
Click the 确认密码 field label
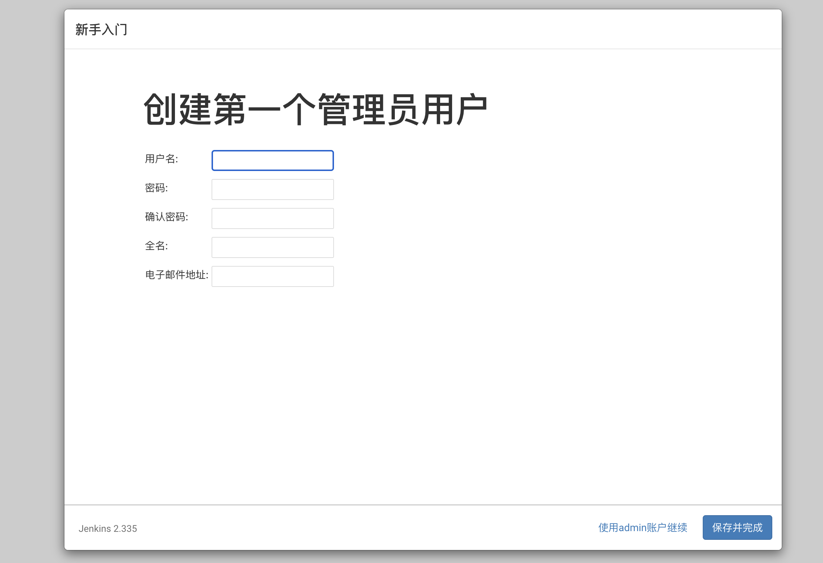coord(167,217)
